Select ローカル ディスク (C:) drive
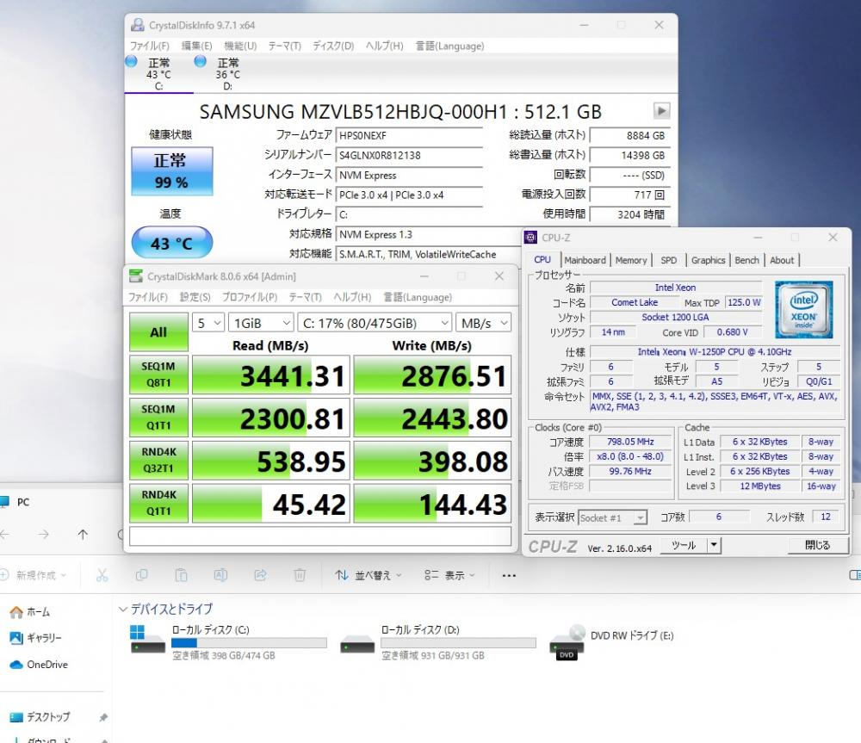 229,641
